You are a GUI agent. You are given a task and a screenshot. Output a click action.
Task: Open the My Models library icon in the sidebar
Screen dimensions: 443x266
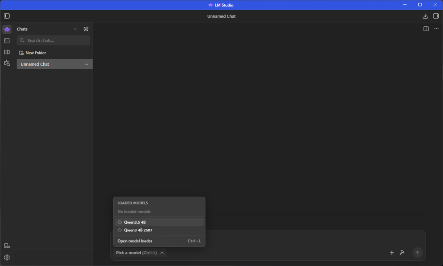[x=6, y=52]
